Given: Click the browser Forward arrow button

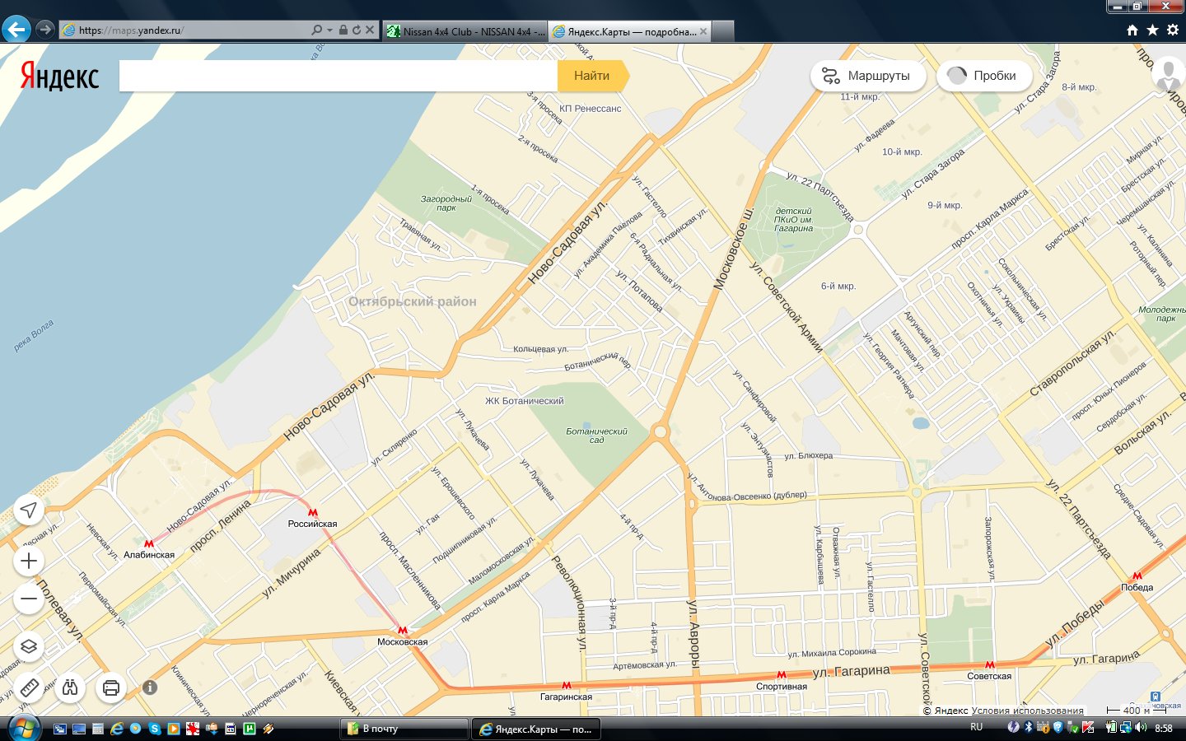Looking at the screenshot, I should (x=45, y=30).
